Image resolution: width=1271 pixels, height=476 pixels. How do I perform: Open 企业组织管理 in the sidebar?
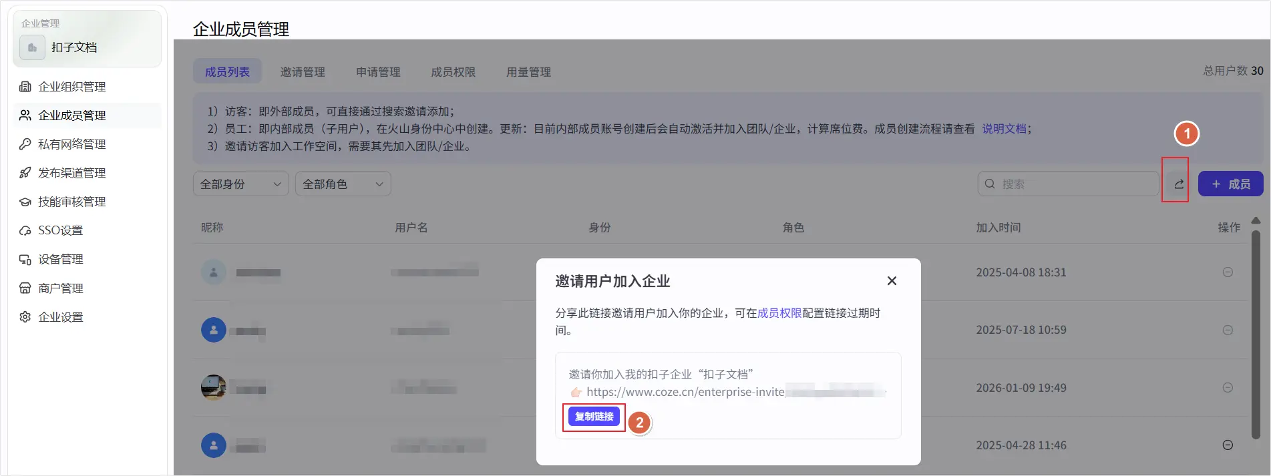(x=87, y=87)
